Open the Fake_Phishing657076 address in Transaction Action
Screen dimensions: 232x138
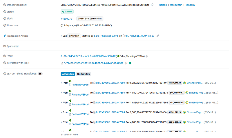[106, 36]
